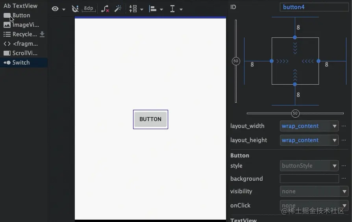Click the ellipsis beside style

(x=344, y=166)
